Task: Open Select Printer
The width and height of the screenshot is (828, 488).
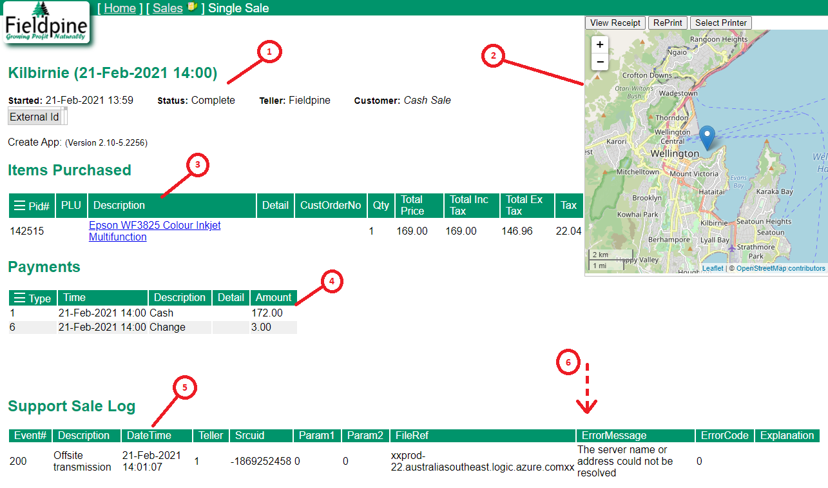Action: pyautogui.click(x=720, y=23)
